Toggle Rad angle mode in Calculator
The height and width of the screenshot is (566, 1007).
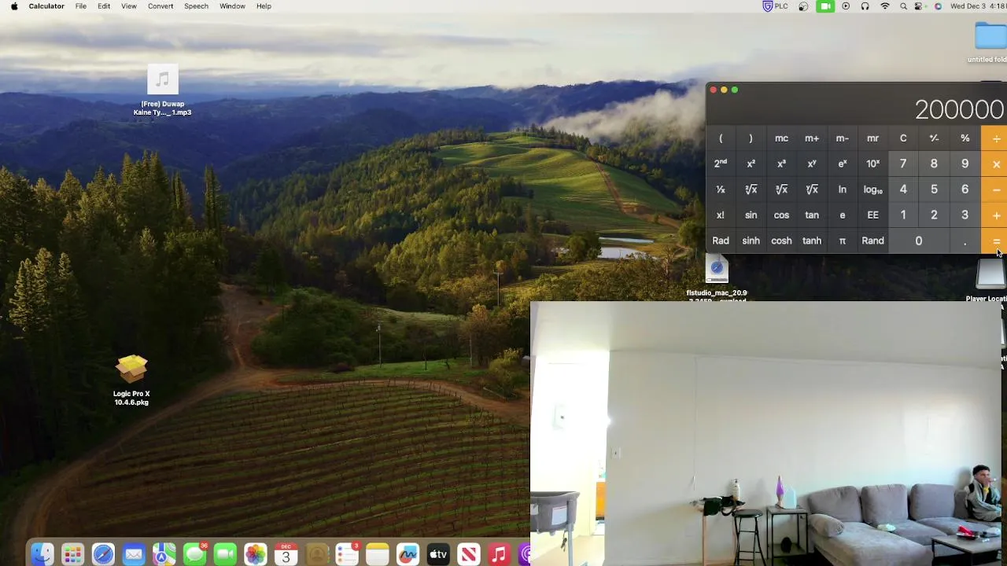coord(721,241)
